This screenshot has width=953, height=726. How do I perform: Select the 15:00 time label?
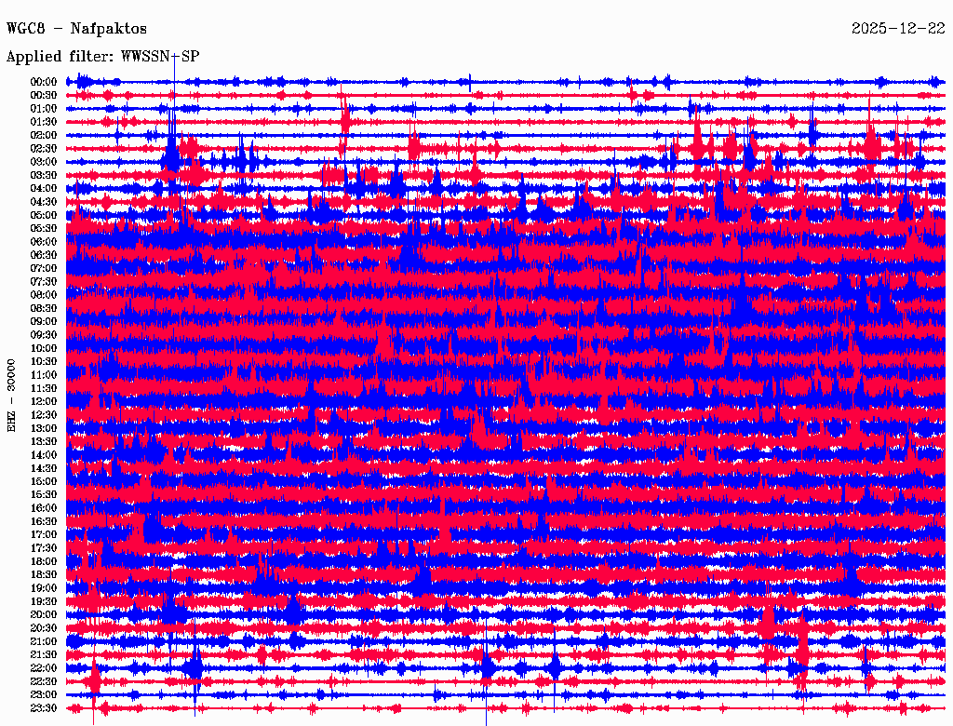44,481
